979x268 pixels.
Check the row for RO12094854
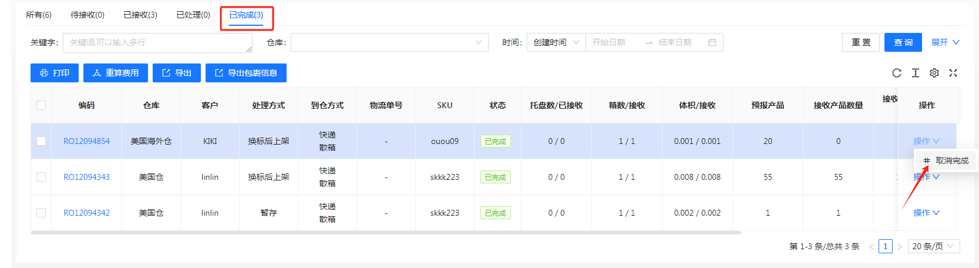[x=41, y=141]
